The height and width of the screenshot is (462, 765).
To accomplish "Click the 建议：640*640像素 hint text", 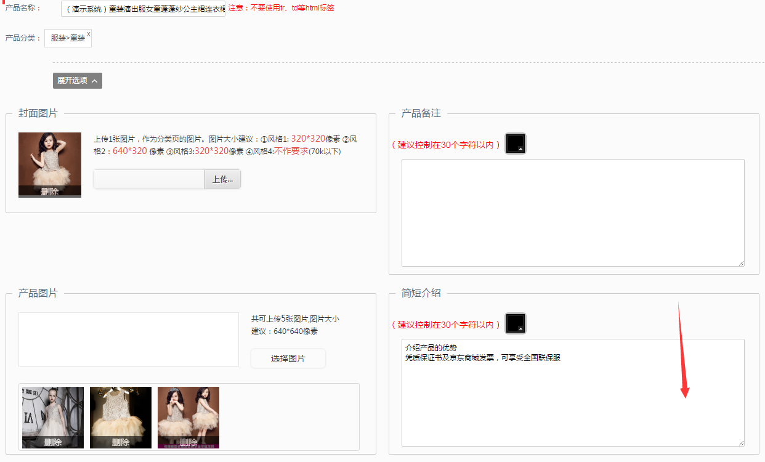I will (285, 331).
